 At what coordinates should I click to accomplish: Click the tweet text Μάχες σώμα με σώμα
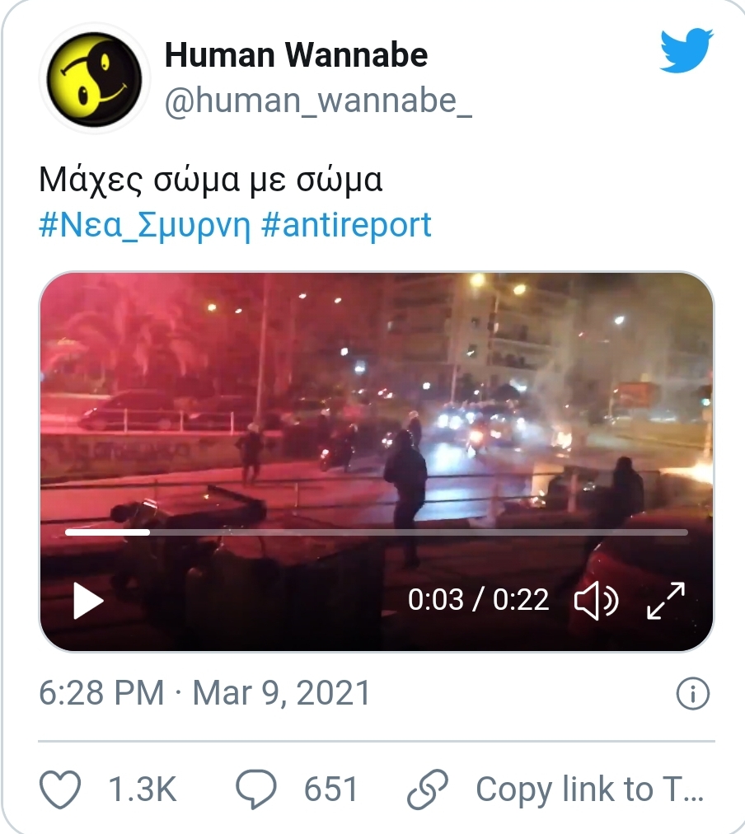click(x=211, y=180)
